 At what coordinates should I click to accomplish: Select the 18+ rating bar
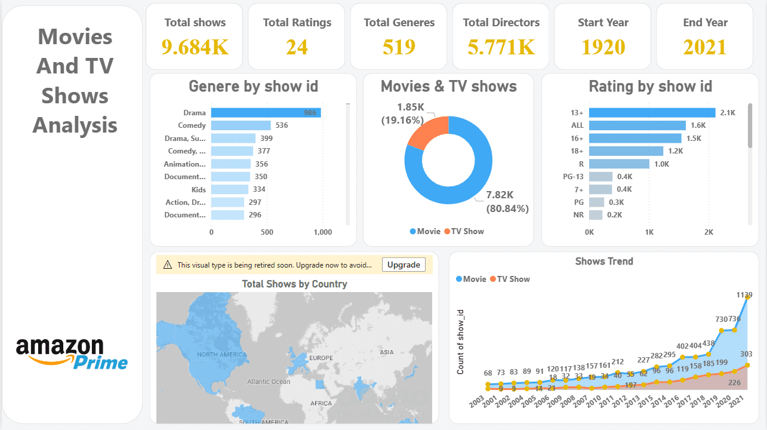tap(626, 151)
